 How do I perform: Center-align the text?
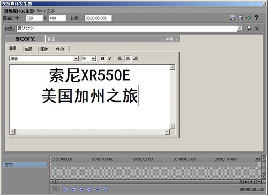click(x=128, y=58)
